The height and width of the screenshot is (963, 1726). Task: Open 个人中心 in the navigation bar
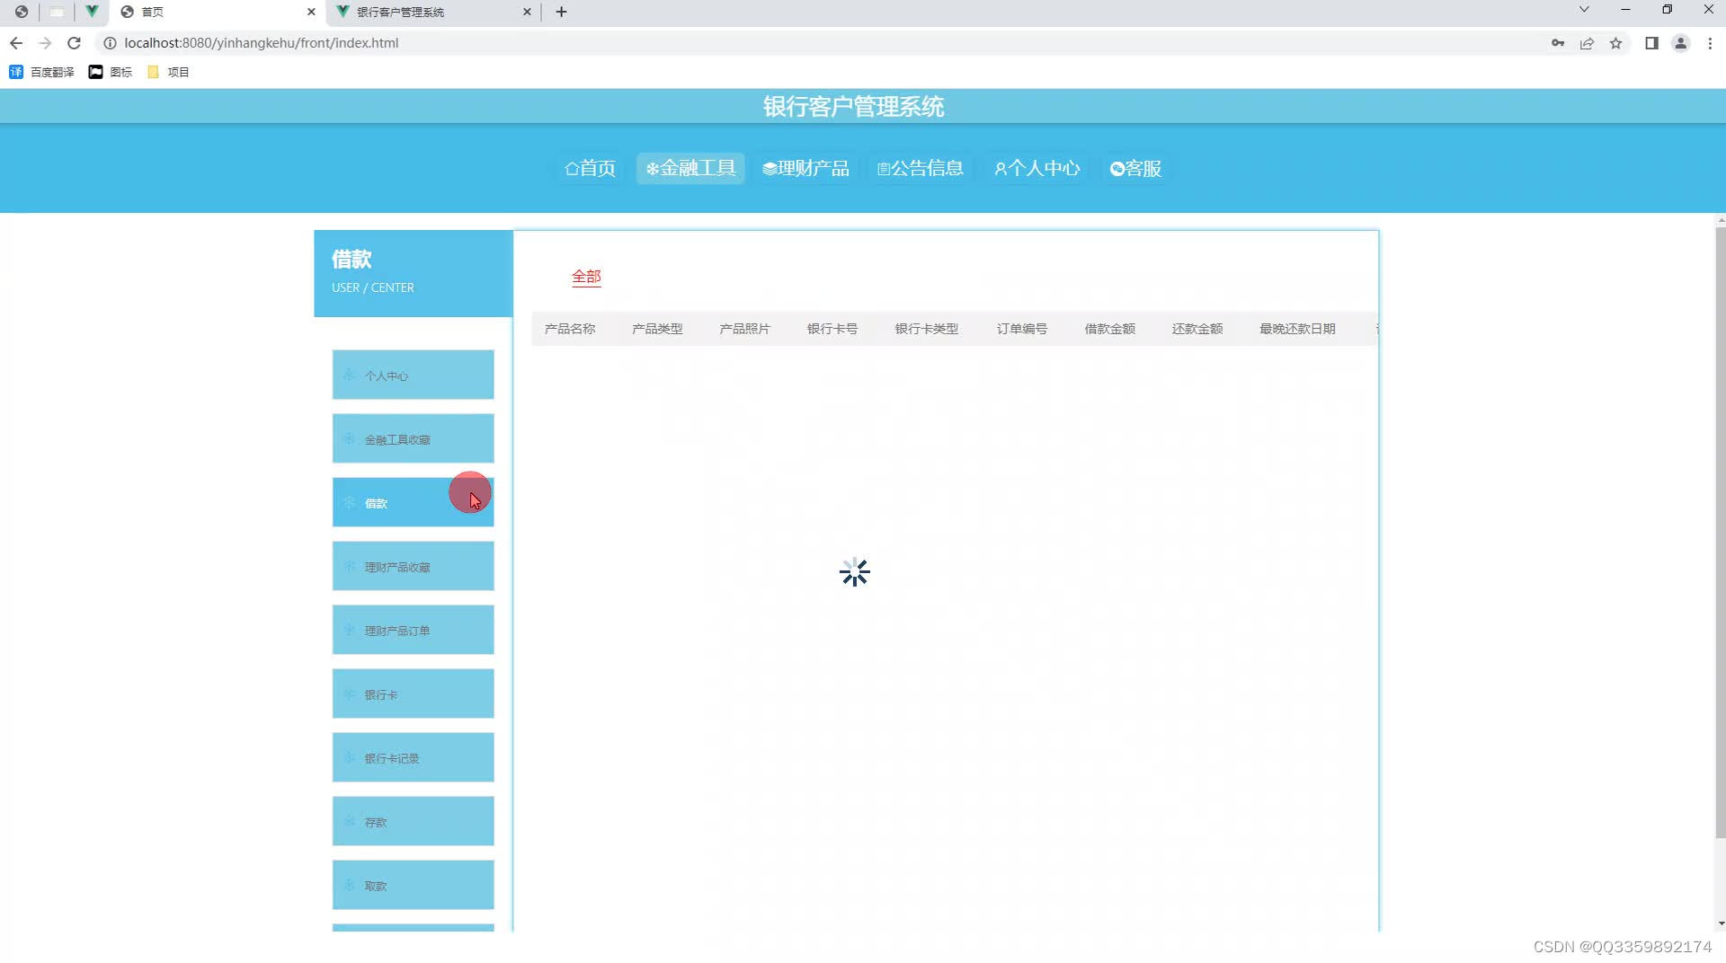click(1036, 168)
